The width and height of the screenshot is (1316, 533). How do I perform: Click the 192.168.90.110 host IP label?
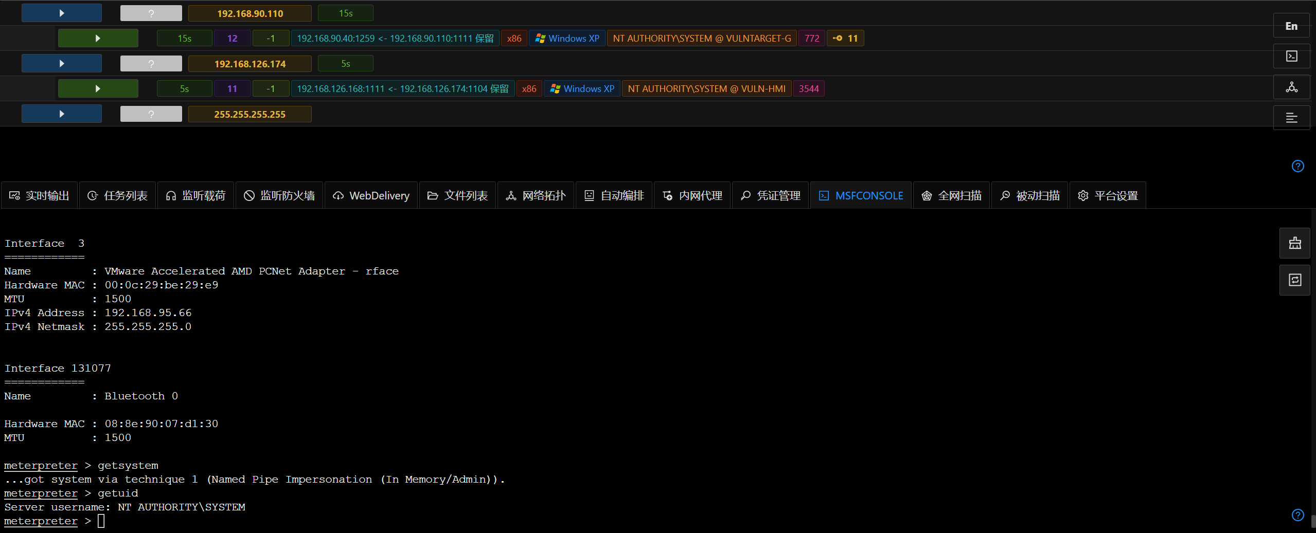[x=250, y=13]
